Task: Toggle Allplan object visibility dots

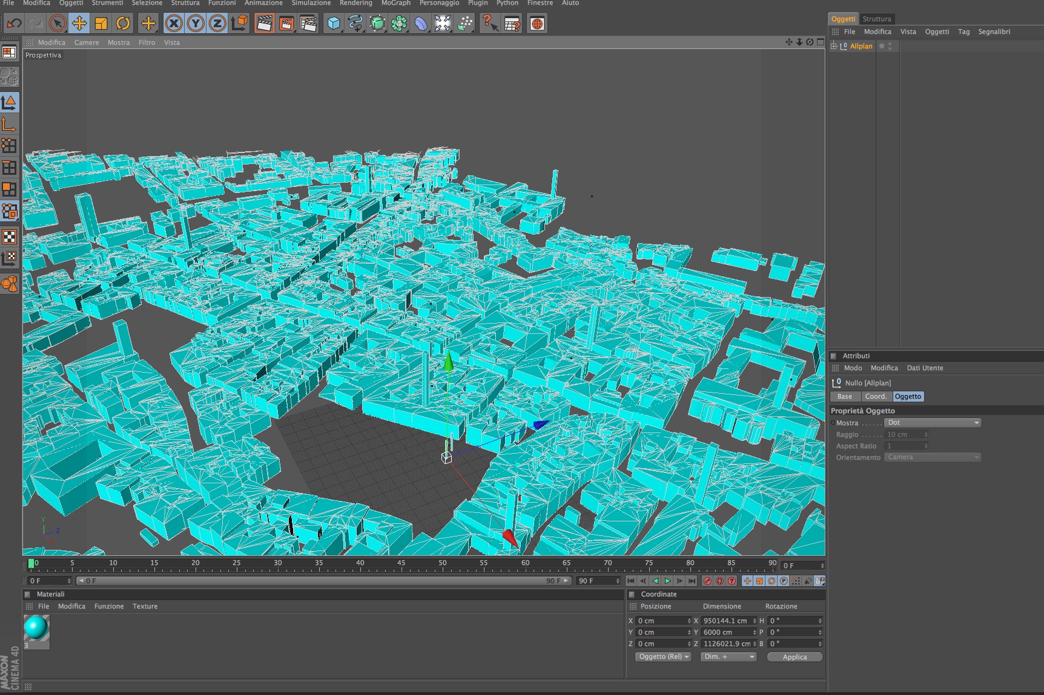Action: point(890,46)
